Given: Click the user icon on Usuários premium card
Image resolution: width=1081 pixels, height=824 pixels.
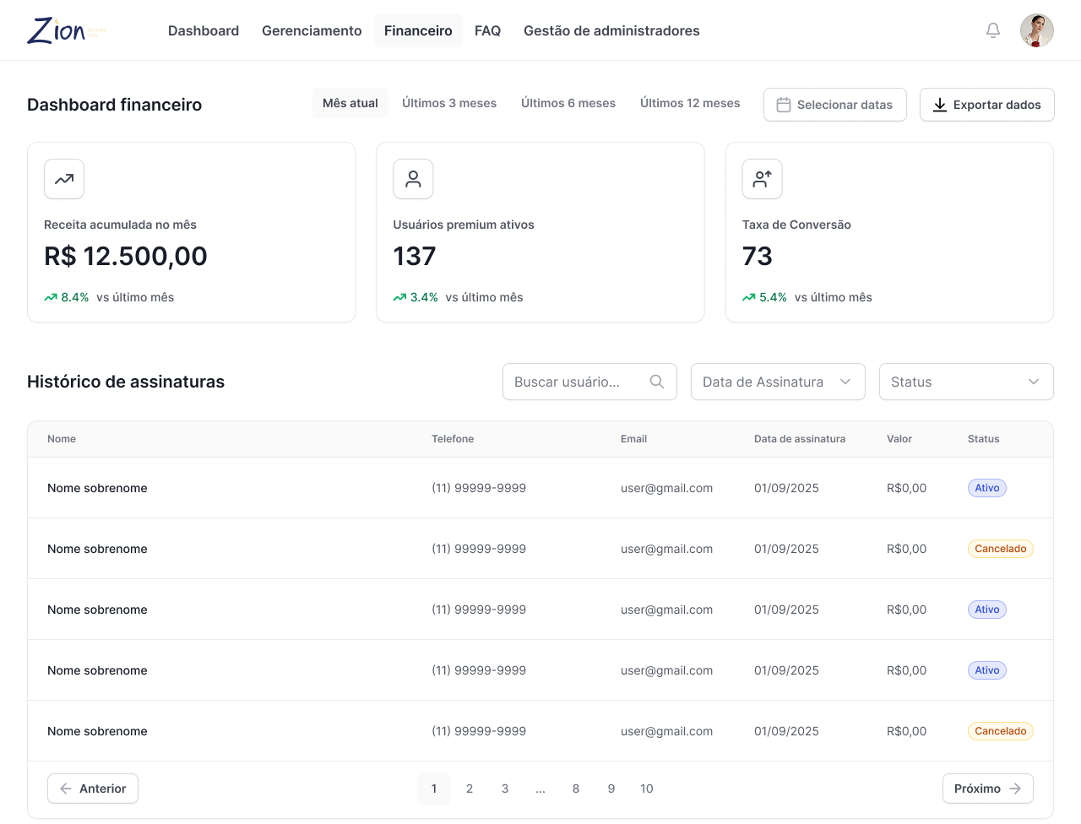Looking at the screenshot, I should click(413, 179).
